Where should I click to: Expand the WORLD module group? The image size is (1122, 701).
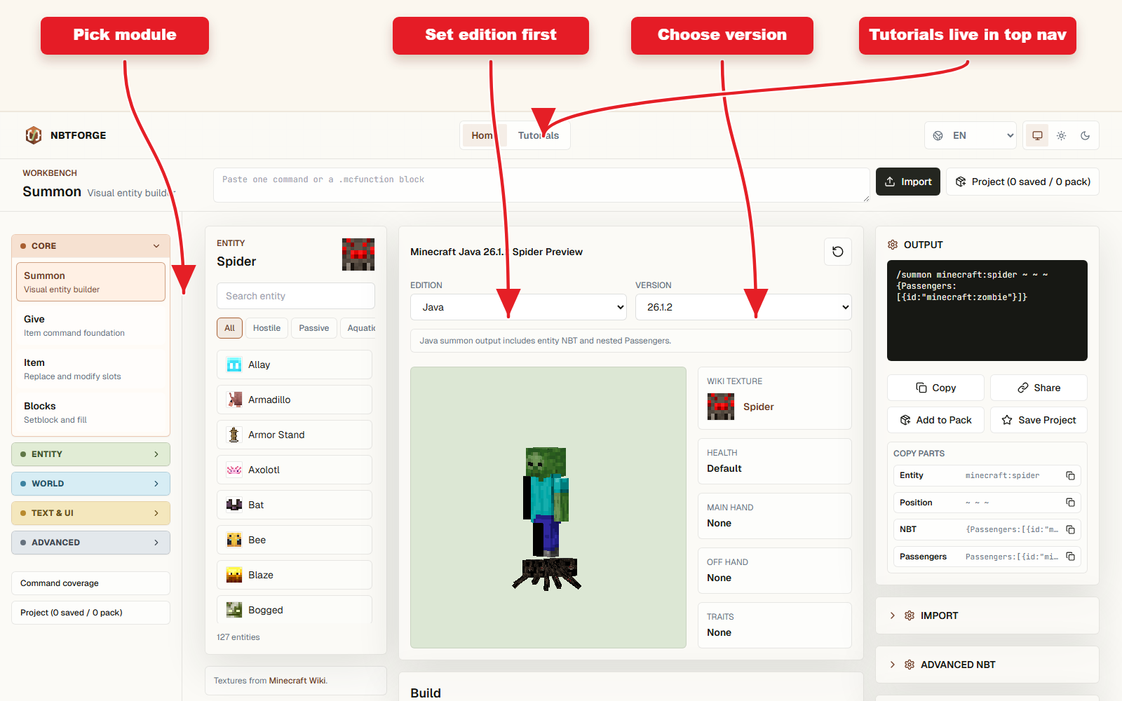pos(90,484)
